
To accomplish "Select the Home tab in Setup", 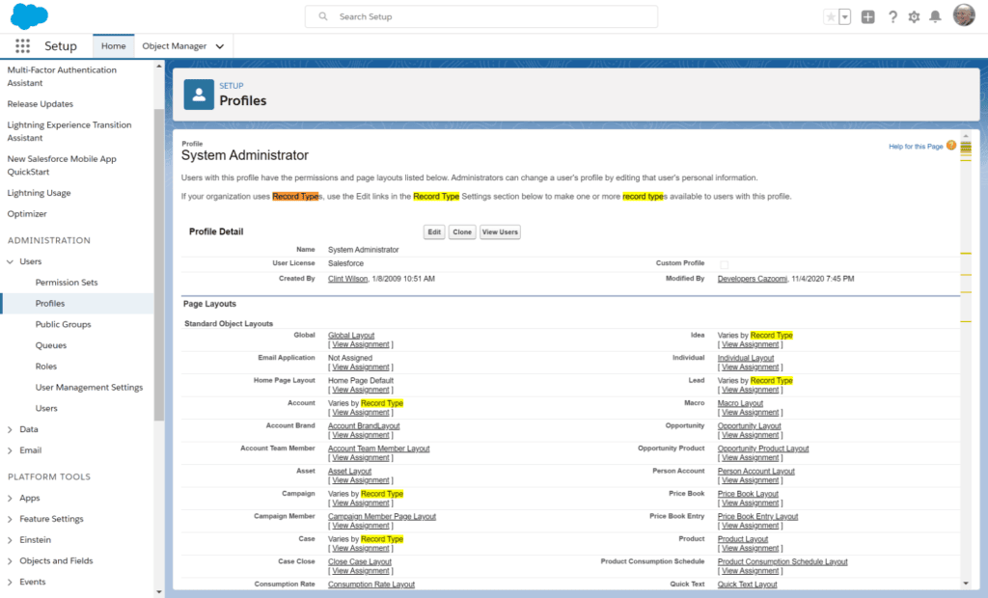I will 113,45.
